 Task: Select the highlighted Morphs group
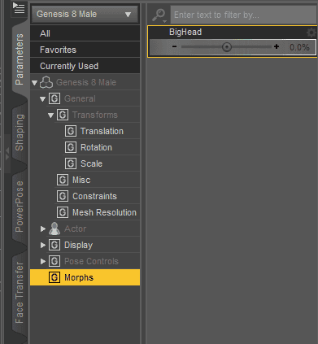[x=85, y=277]
